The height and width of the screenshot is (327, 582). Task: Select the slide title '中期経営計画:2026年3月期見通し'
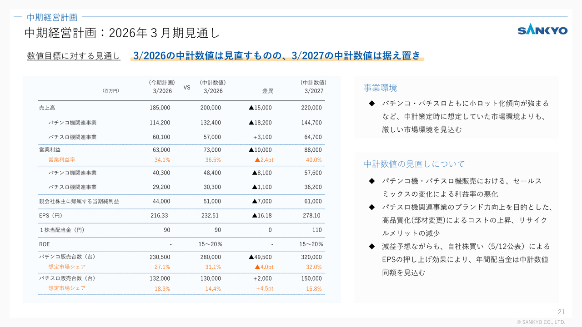tap(122, 33)
